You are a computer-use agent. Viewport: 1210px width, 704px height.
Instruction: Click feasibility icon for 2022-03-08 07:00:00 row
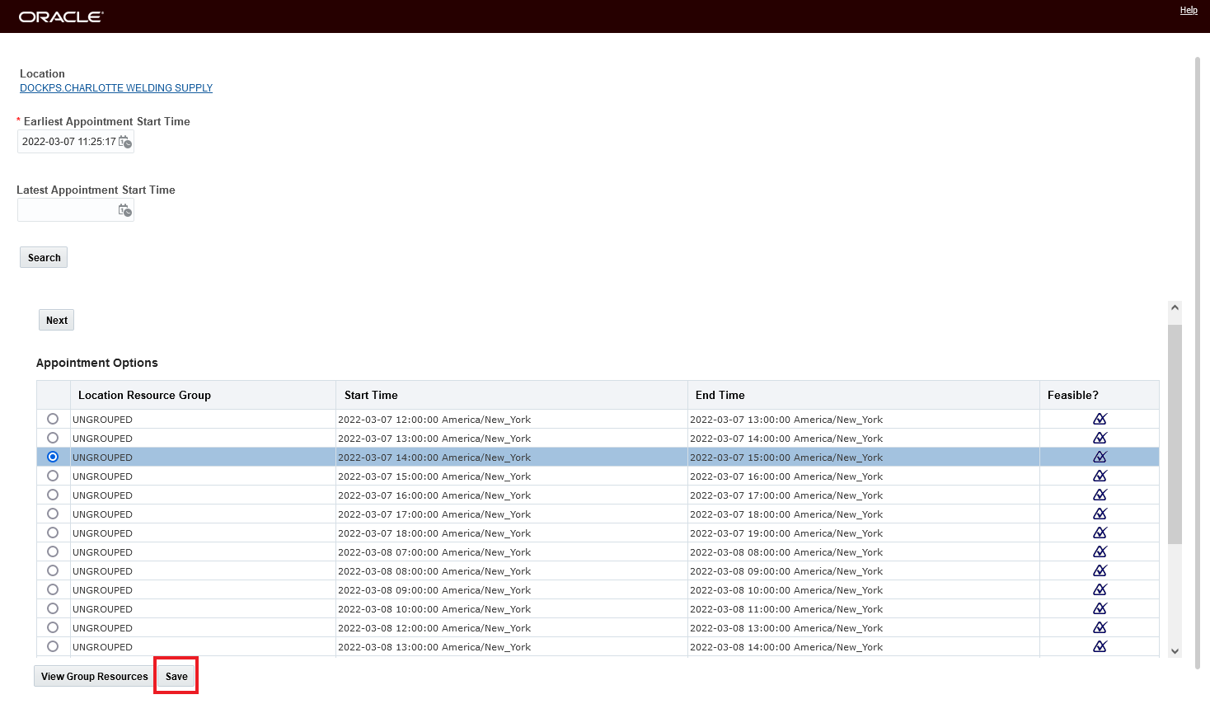point(1100,551)
